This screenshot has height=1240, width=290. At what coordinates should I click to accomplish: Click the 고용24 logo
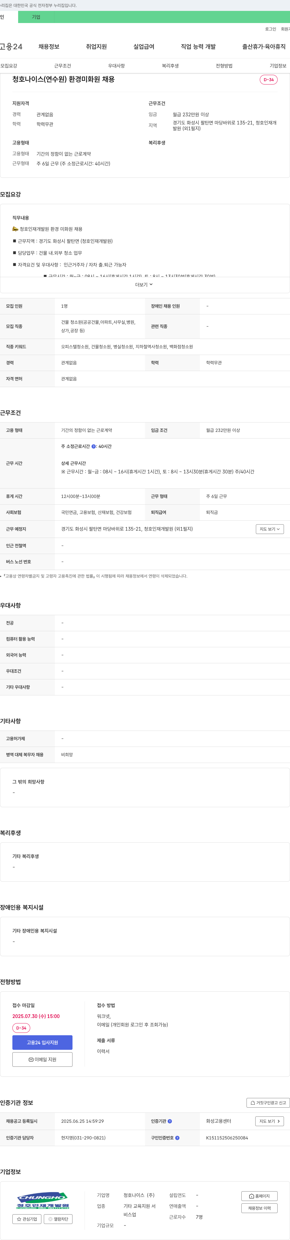click(11, 47)
